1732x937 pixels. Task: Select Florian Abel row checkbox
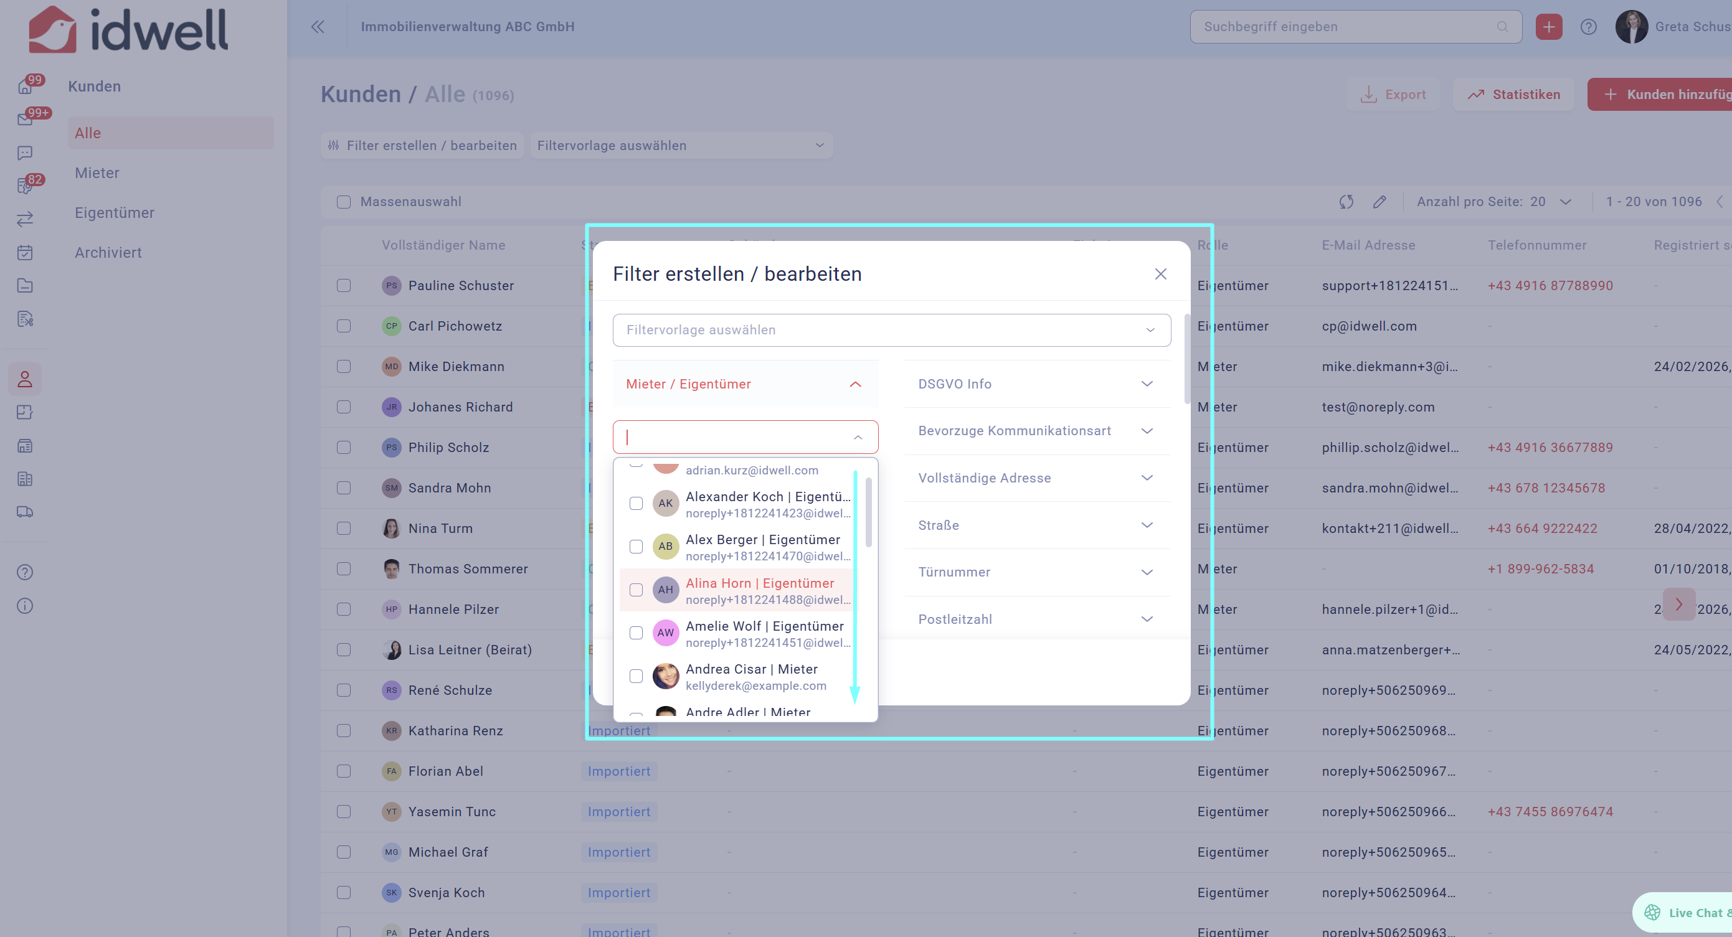pyautogui.click(x=344, y=771)
